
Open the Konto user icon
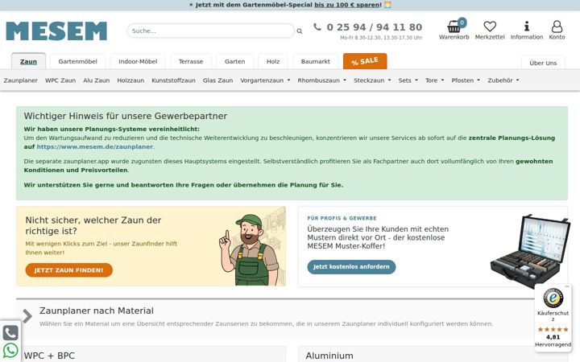[x=557, y=27]
